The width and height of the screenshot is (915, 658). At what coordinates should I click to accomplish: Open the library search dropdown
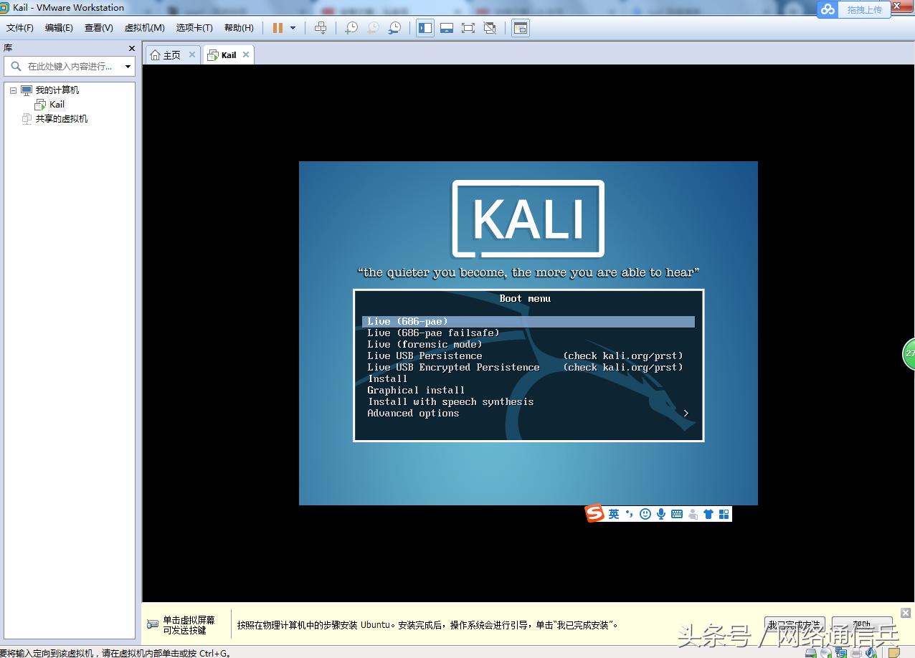coord(128,66)
